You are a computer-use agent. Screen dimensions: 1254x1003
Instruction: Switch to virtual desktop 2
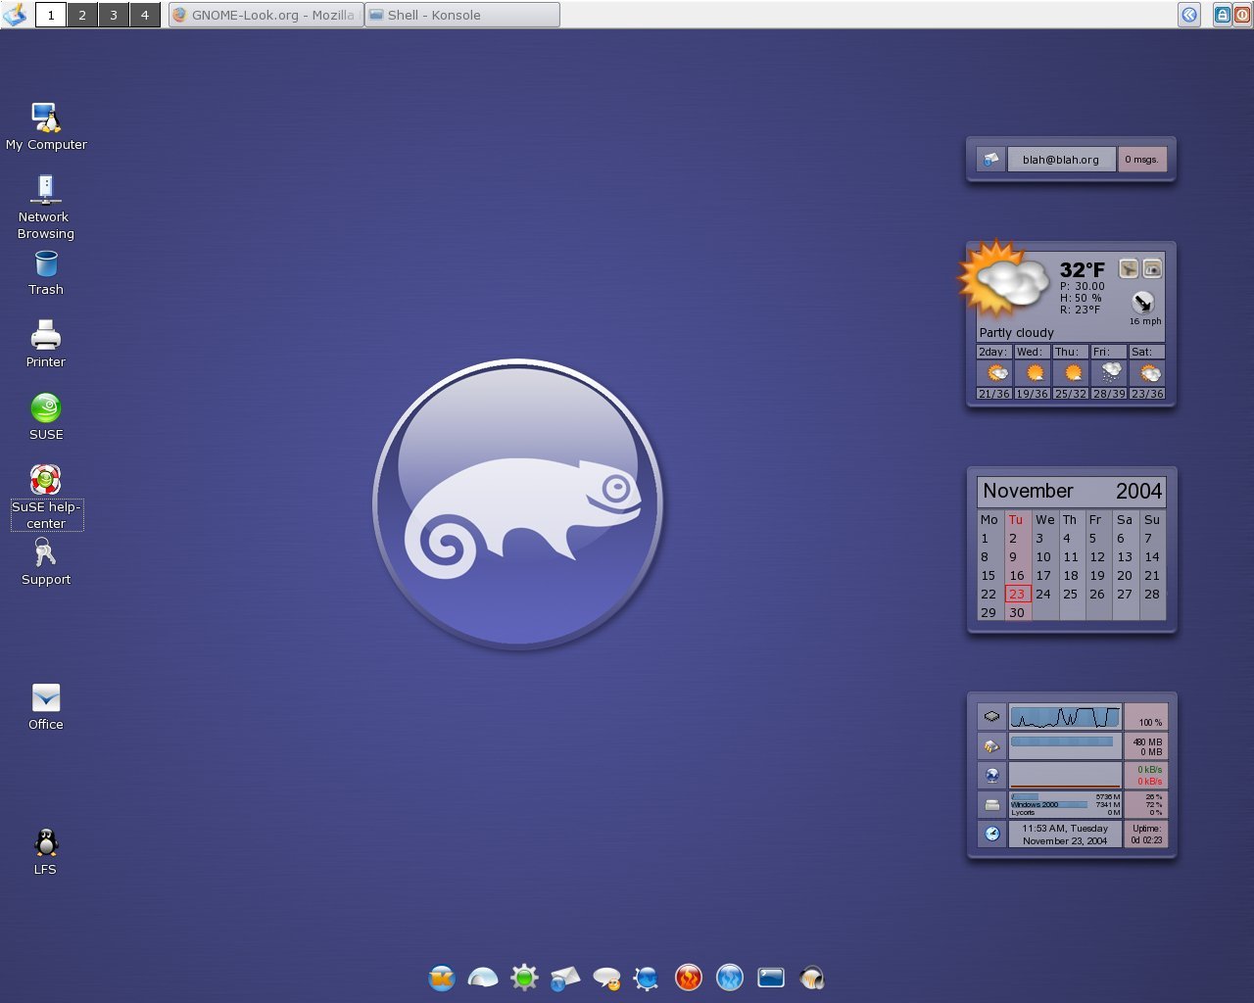coord(82,15)
